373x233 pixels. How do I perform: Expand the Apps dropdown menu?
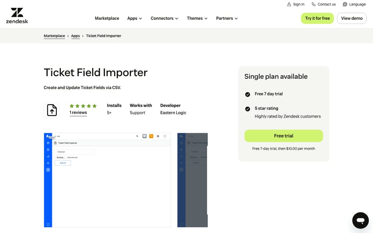coord(134,18)
